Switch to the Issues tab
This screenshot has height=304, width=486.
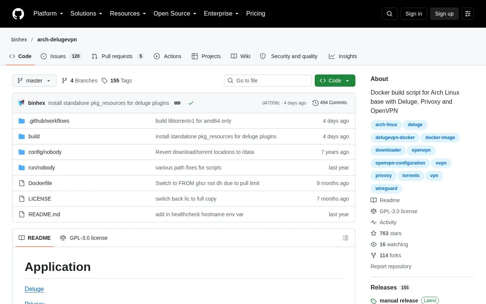(x=61, y=56)
